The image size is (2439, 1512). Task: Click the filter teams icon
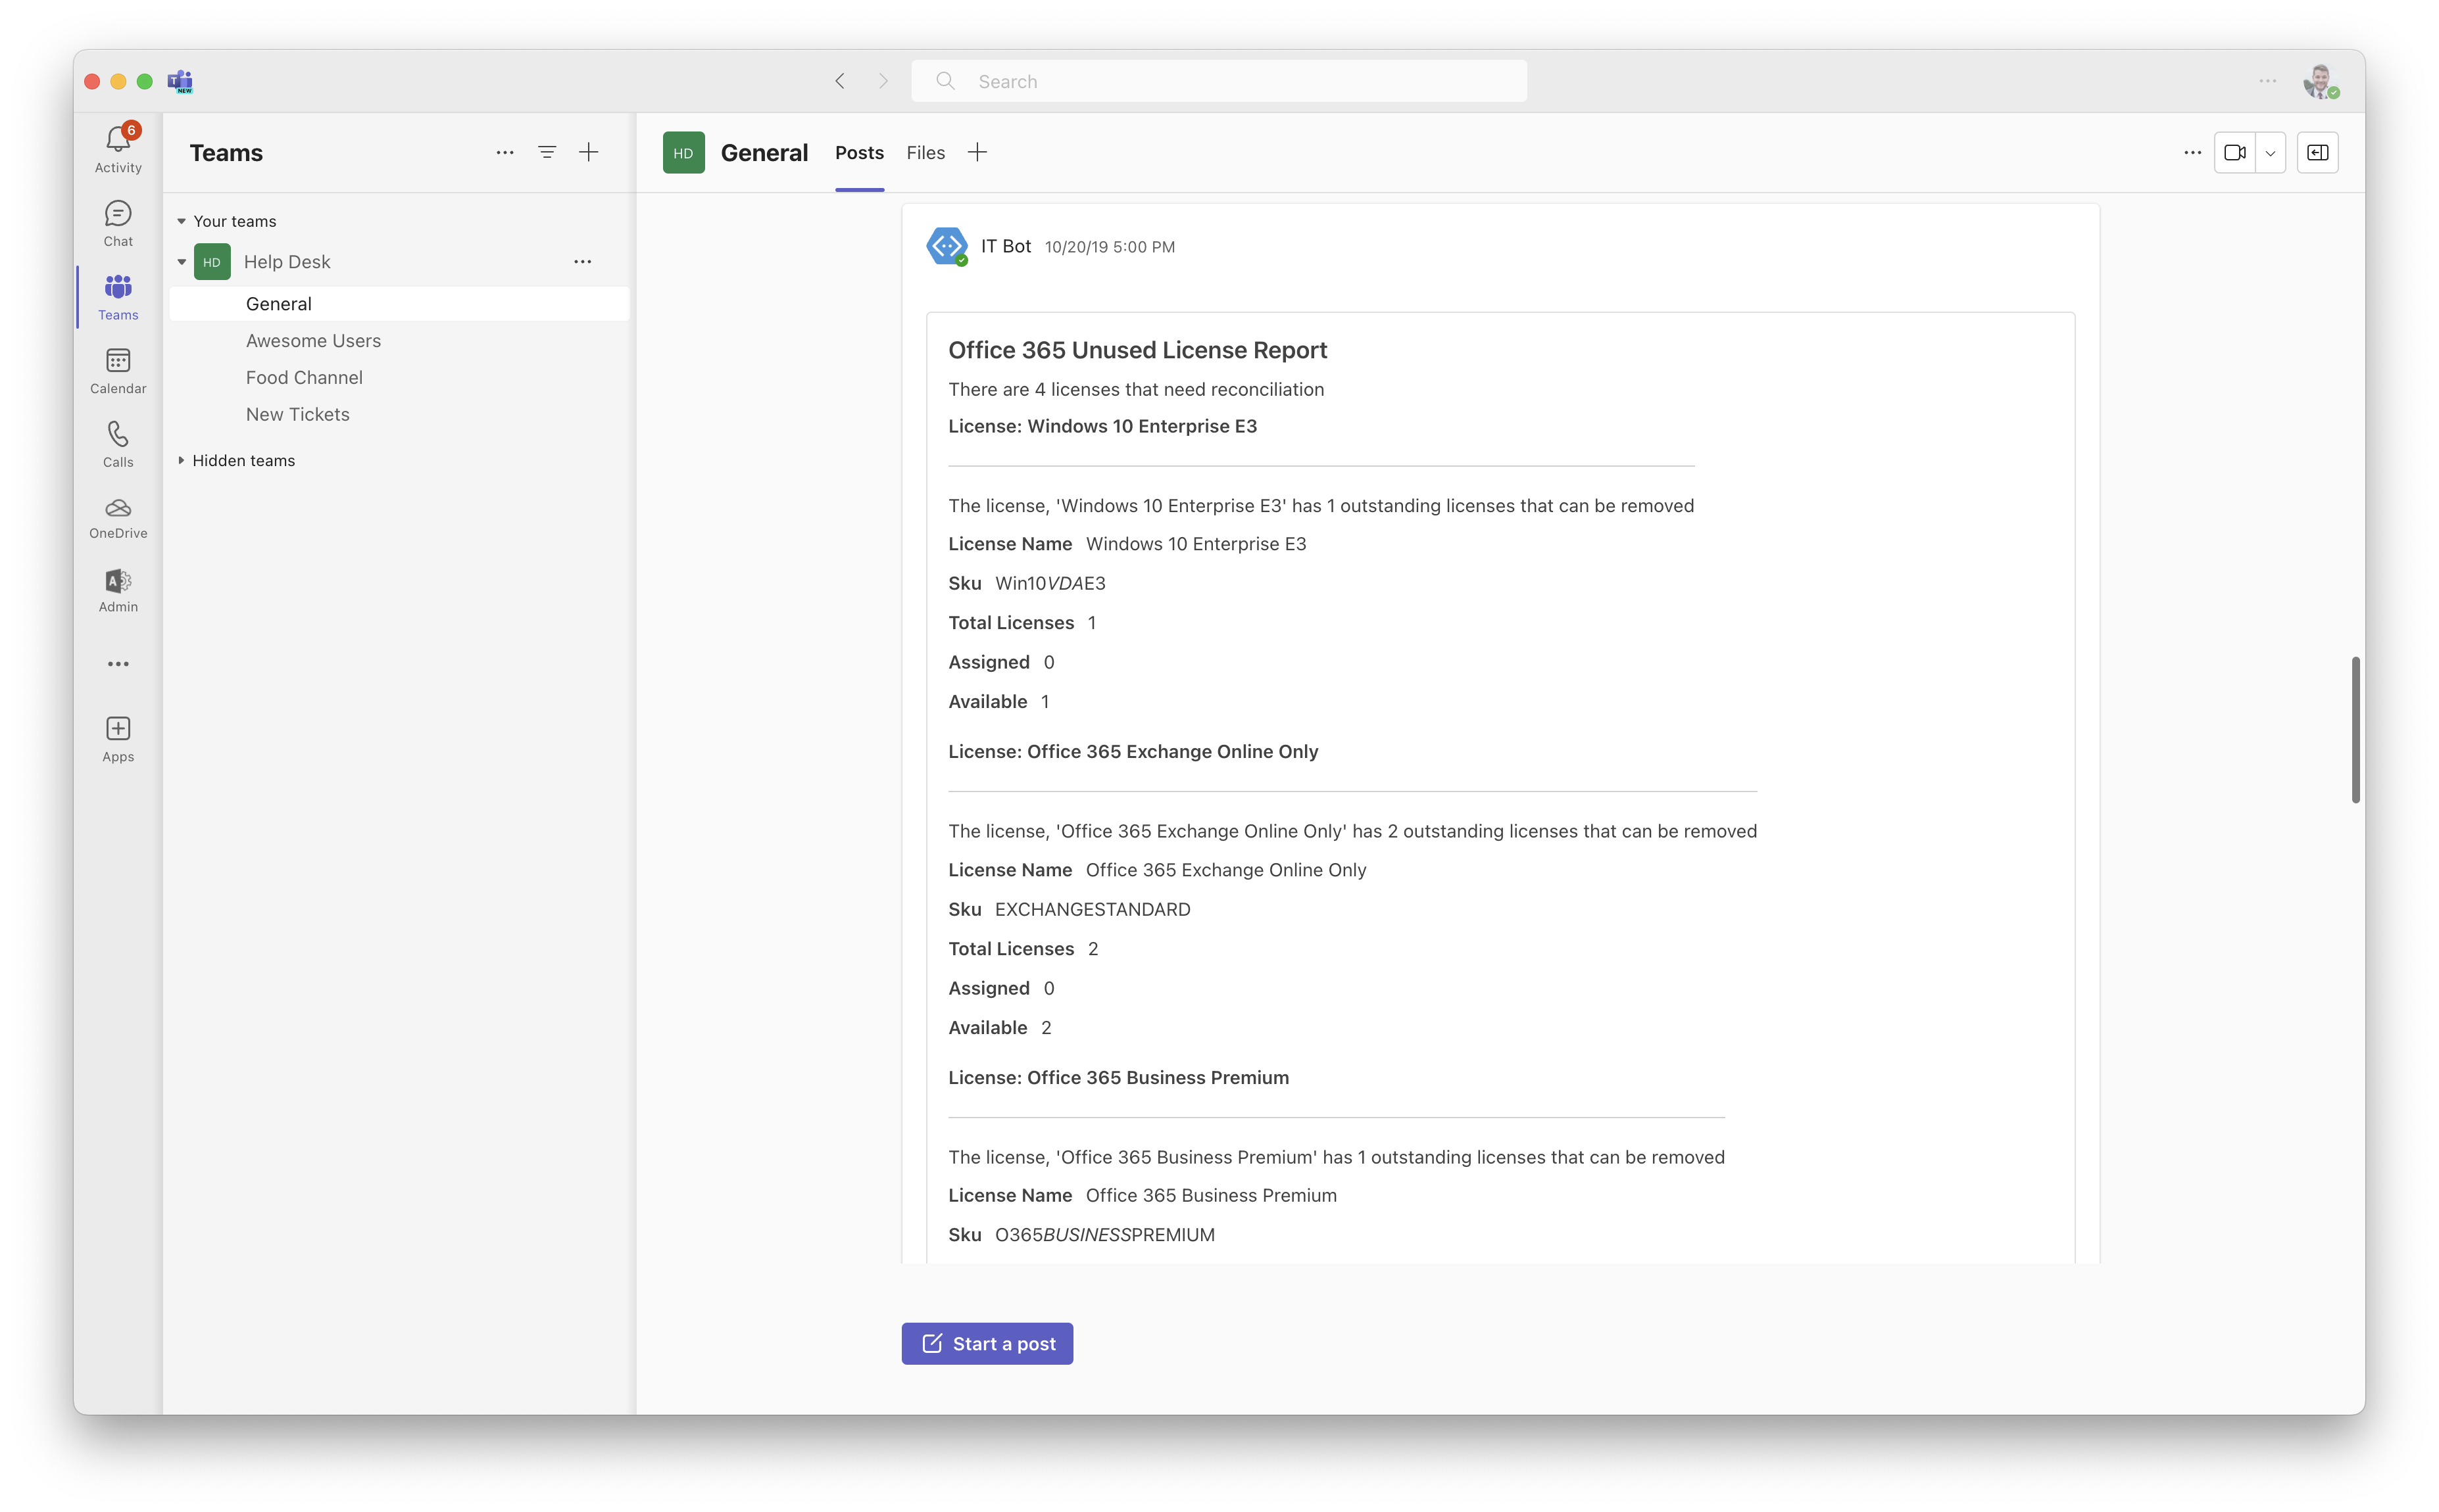click(x=547, y=153)
